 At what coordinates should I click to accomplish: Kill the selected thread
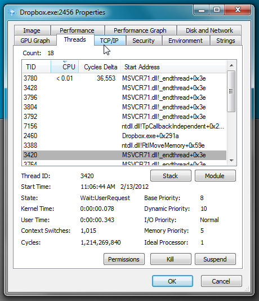(x=171, y=259)
